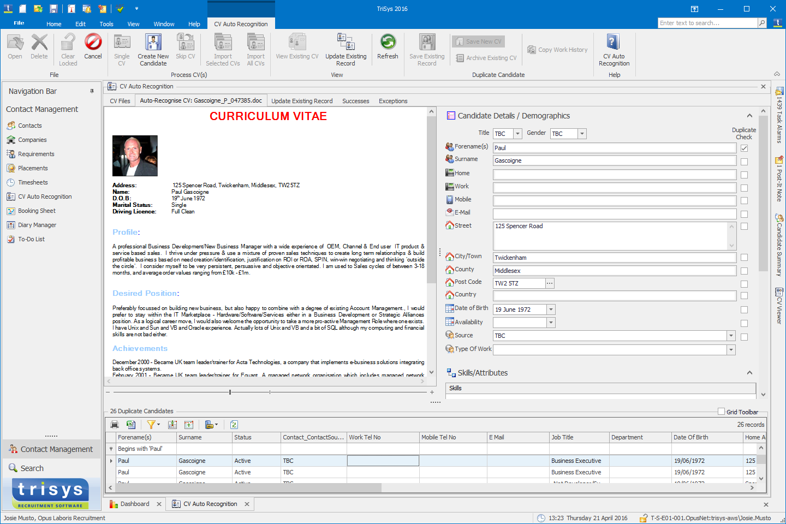Run spell check from the quick access toolbar
Screen dimensions: 786x524
[x=120, y=8]
